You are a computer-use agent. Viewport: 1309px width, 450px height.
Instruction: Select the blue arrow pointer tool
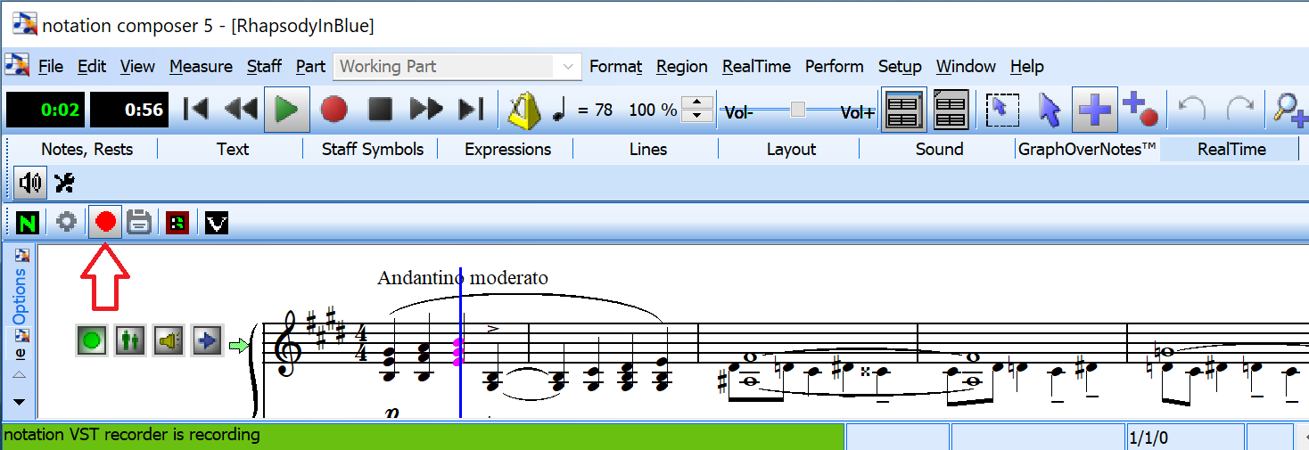click(x=1050, y=110)
